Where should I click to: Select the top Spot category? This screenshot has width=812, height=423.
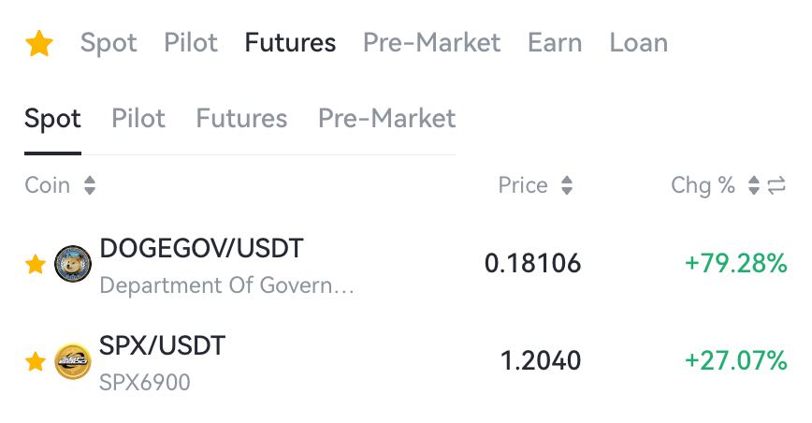point(109,43)
